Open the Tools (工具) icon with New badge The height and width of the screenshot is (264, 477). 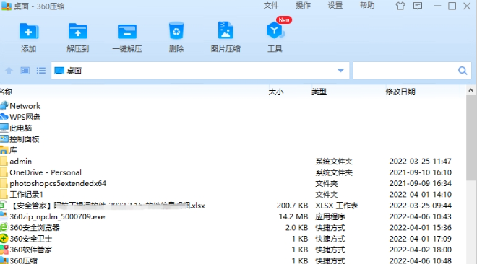[275, 30]
